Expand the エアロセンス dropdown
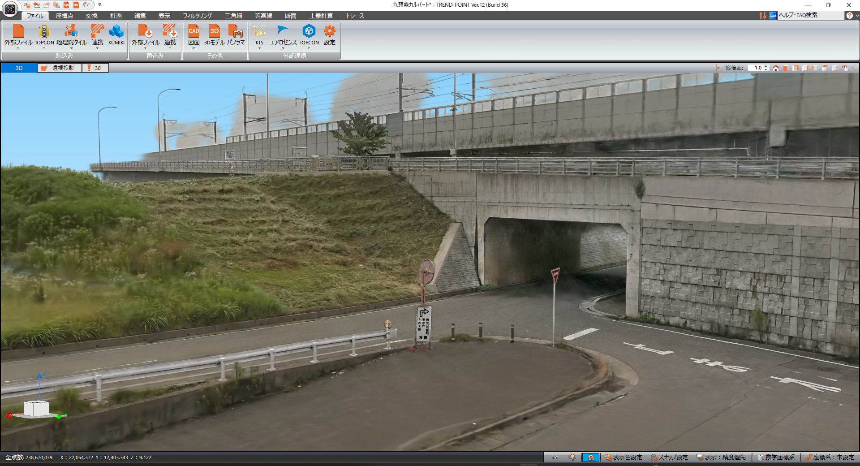 [283, 48]
